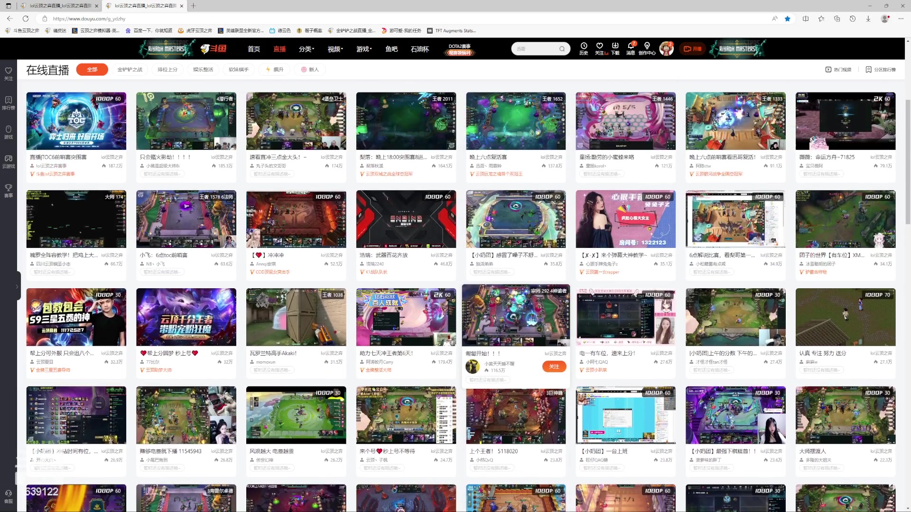Click the search magnifier icon in search box

(x=562, y=49)
